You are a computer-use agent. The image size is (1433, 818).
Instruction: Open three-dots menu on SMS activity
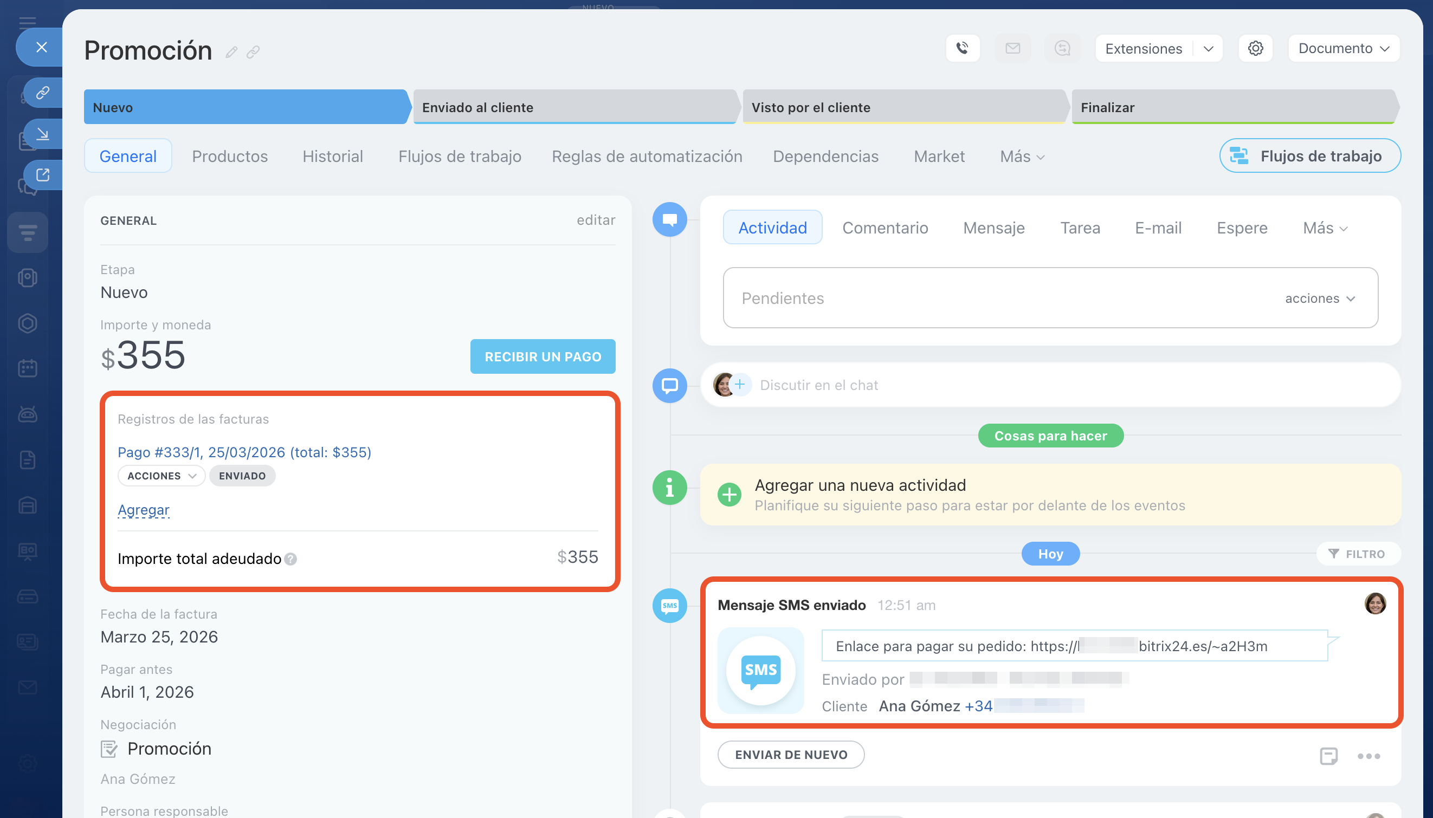(1369, 756)
